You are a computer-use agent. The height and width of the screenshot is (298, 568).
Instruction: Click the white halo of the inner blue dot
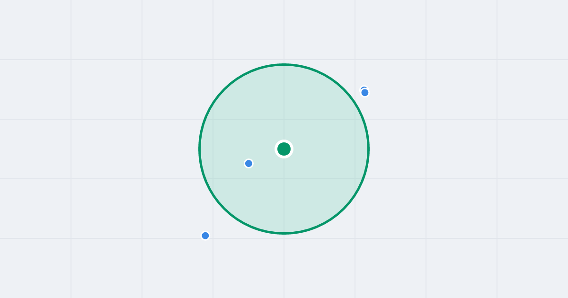pos(248,159)
